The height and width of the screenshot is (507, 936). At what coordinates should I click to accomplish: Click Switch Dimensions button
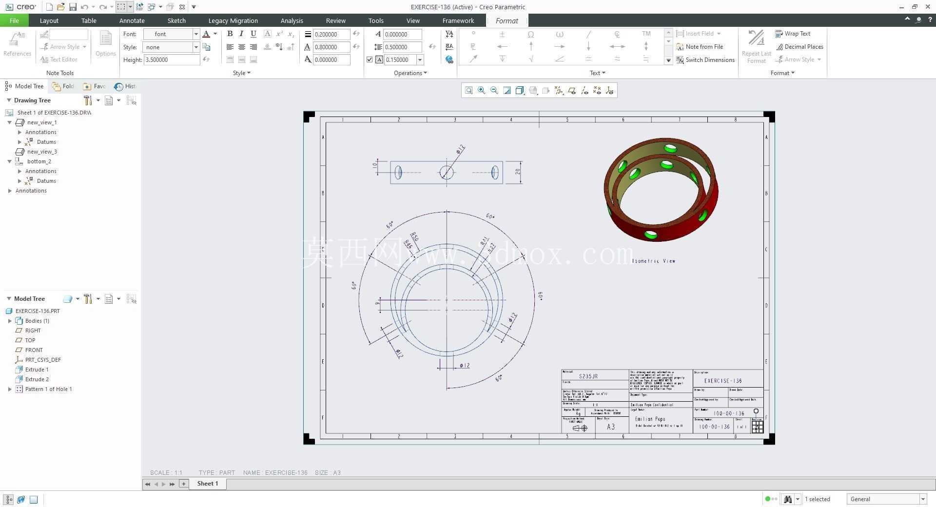[705, 60]
